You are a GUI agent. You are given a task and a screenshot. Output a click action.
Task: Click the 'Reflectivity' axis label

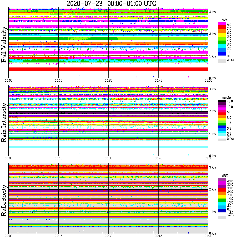pos(4,200)
